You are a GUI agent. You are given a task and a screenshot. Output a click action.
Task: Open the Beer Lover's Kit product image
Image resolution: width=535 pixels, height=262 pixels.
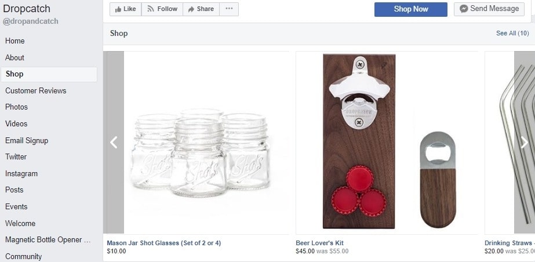387,142
